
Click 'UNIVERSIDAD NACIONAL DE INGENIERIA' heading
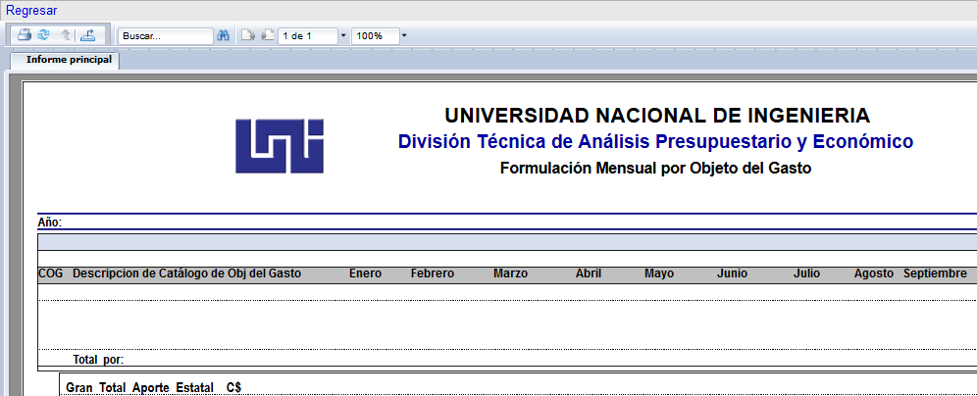click(657, 116)
